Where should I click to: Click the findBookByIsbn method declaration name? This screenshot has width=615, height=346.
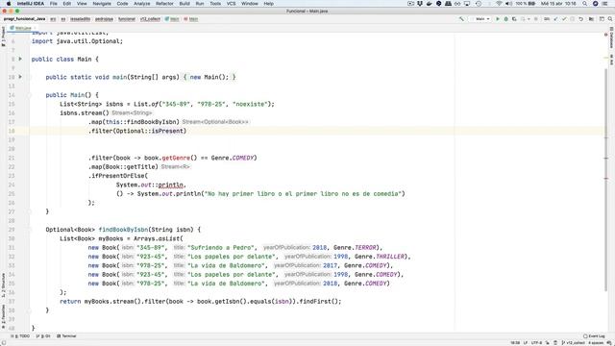pos(123,230)
